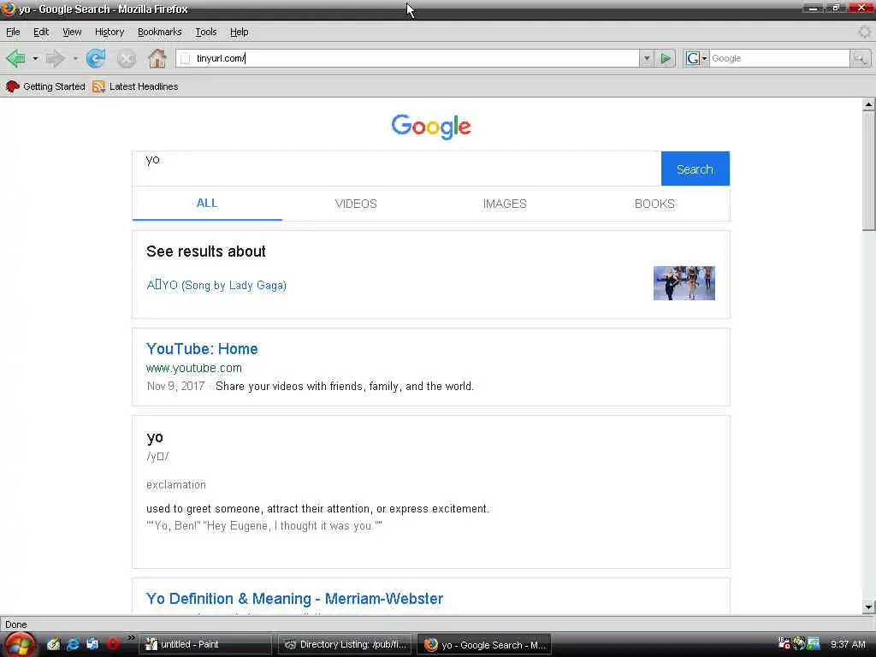Click in the Google toolbar search box
The image size is (876, 657).
pyautogui.click(x=779, y=58)
